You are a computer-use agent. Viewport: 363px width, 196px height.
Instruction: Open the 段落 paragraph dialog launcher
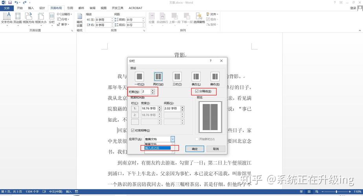(x=144, y=31)
